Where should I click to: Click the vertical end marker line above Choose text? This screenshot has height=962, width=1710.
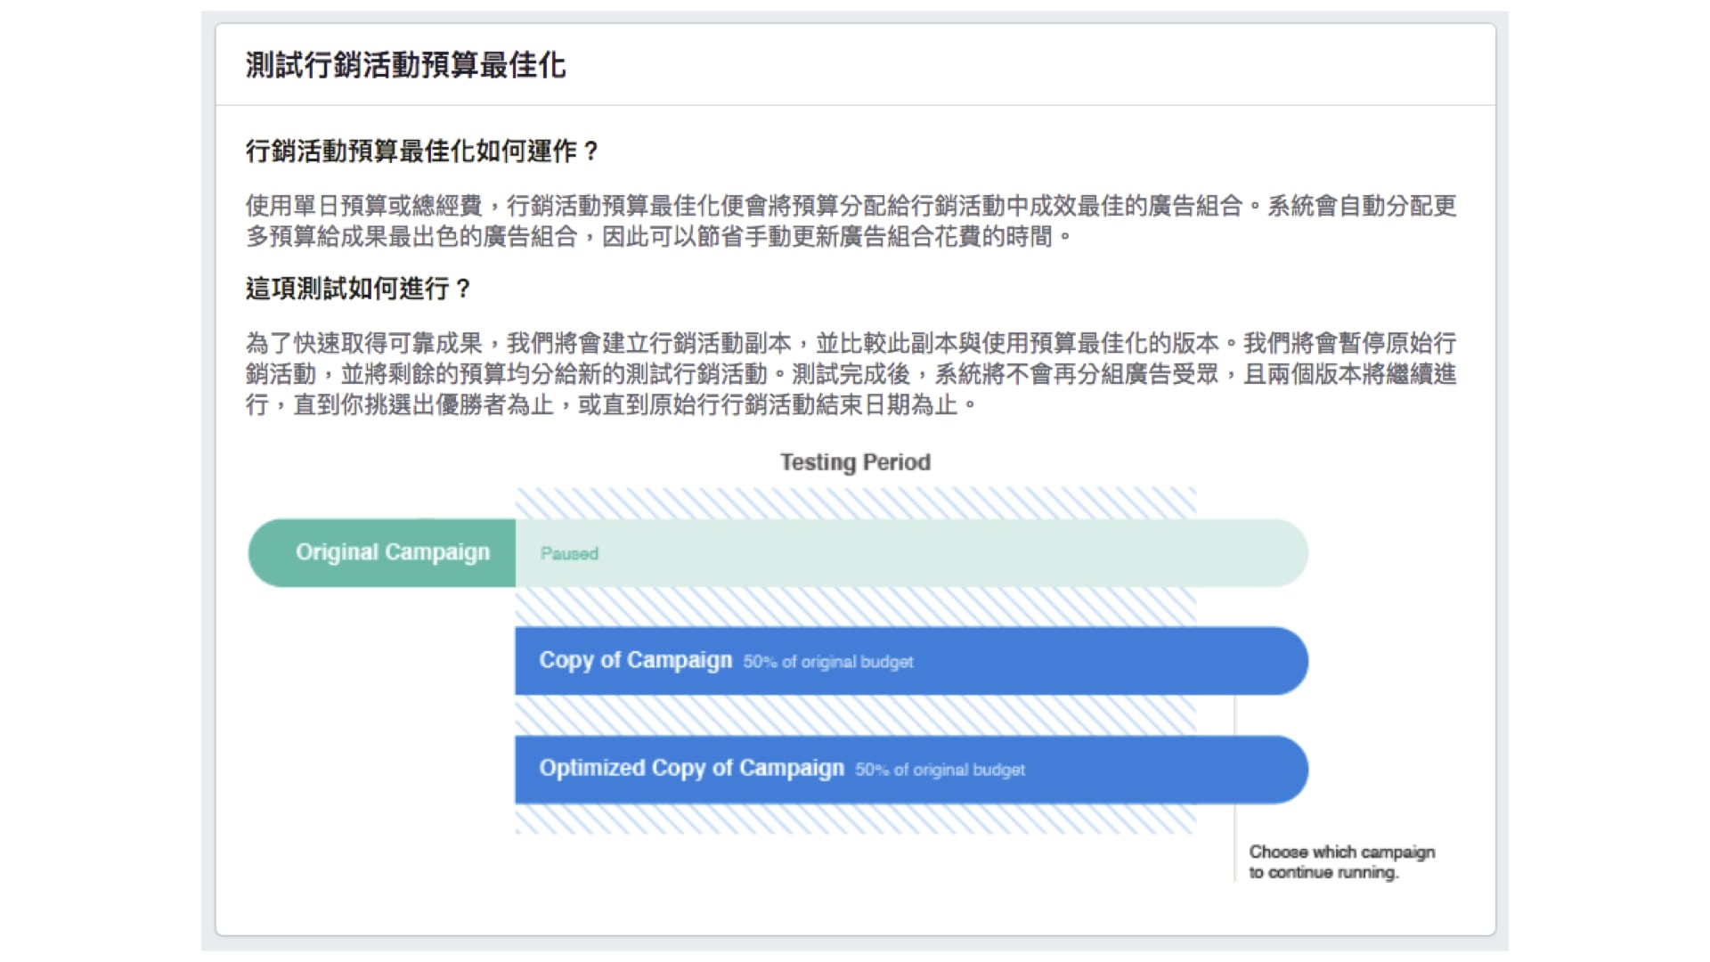[x=1234, y=824]
